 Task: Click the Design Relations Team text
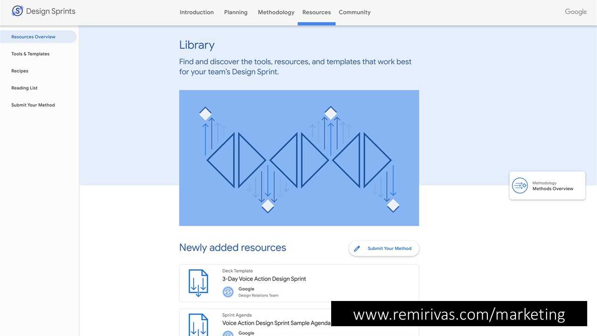point(258,295)
